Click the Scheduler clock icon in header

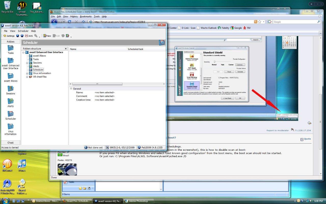coord(162,43)
